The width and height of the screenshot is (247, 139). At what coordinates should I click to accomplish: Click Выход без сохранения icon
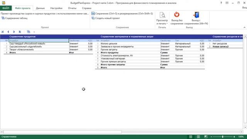177,15
